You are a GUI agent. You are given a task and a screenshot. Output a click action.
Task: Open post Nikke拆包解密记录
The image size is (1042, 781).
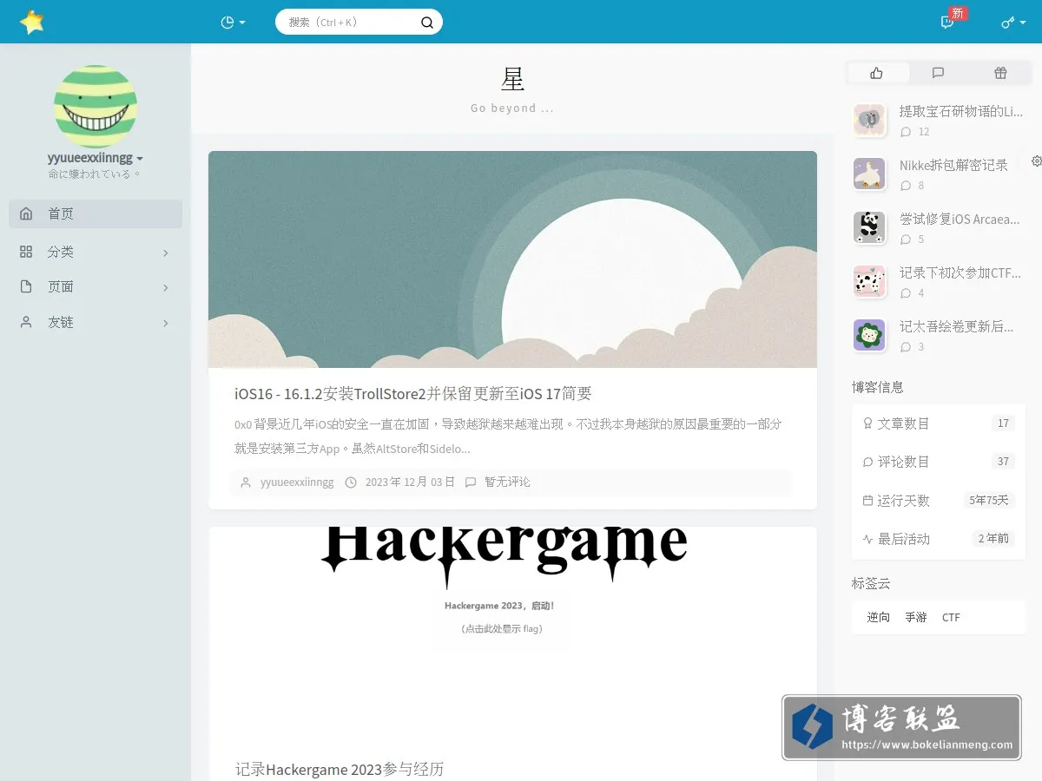[x=953, y=165]
